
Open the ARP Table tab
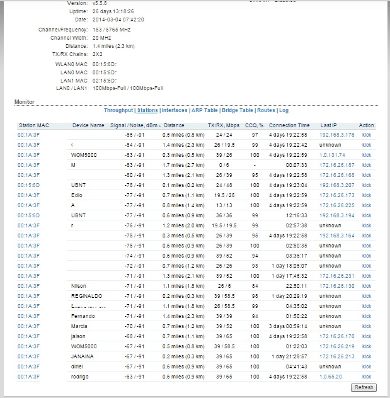(x=204, y=110)
